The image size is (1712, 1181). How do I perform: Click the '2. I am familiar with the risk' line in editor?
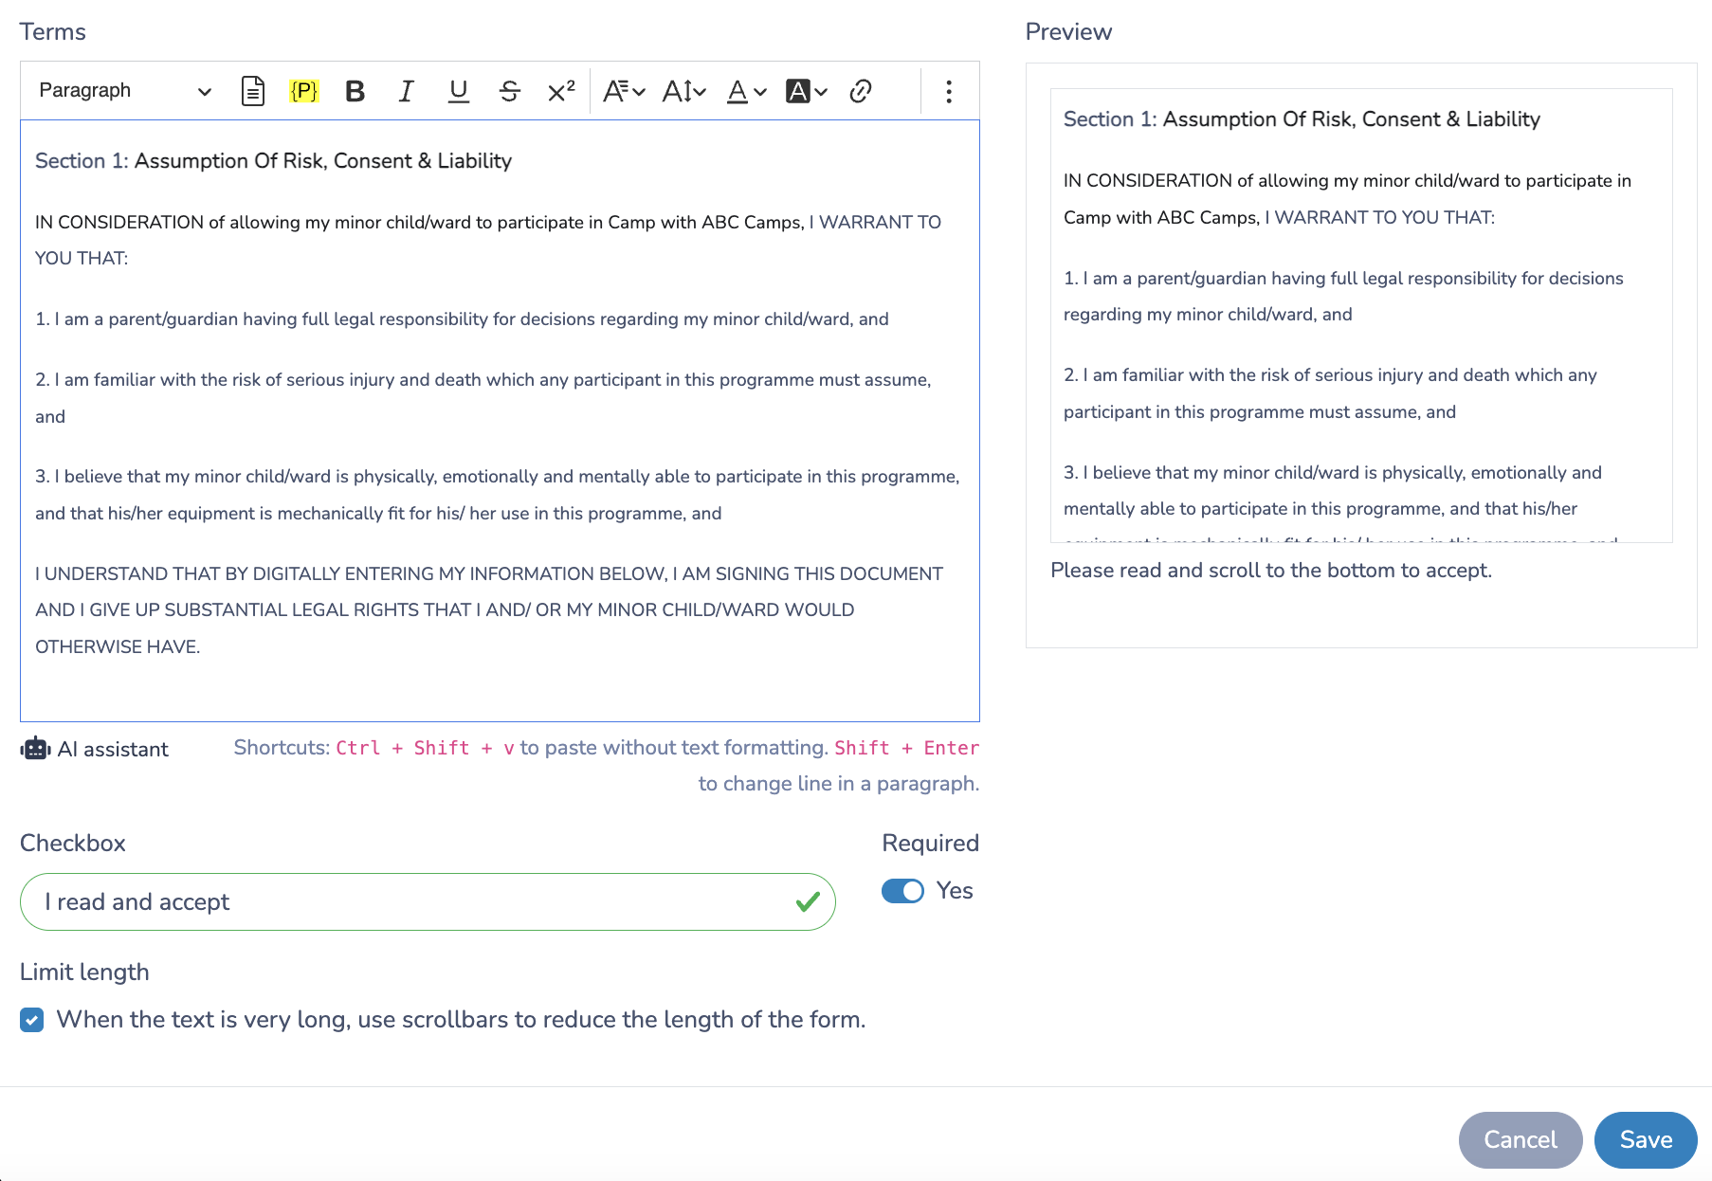(x=483, y=398)
